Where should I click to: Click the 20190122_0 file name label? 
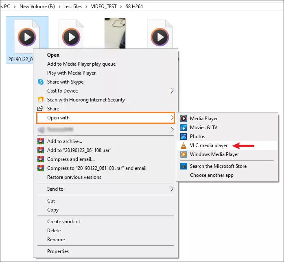click(x=21, y=59)
